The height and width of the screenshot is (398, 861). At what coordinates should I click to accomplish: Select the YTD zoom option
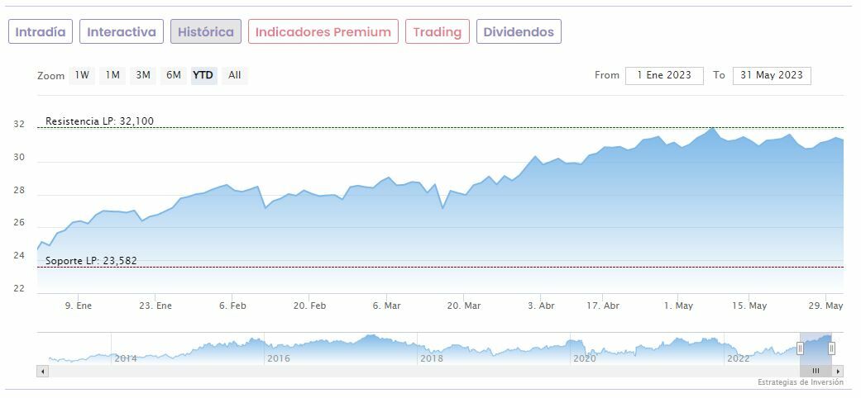pos(203,75)
